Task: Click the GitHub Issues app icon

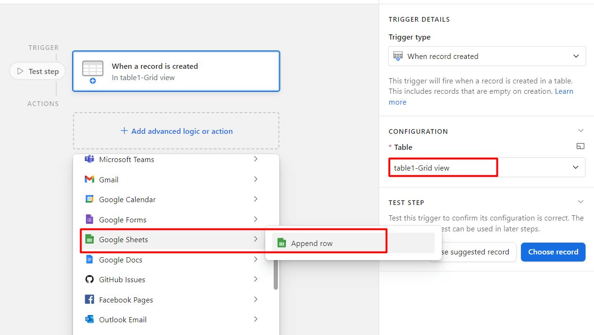Action: click(x=90, y=279)
